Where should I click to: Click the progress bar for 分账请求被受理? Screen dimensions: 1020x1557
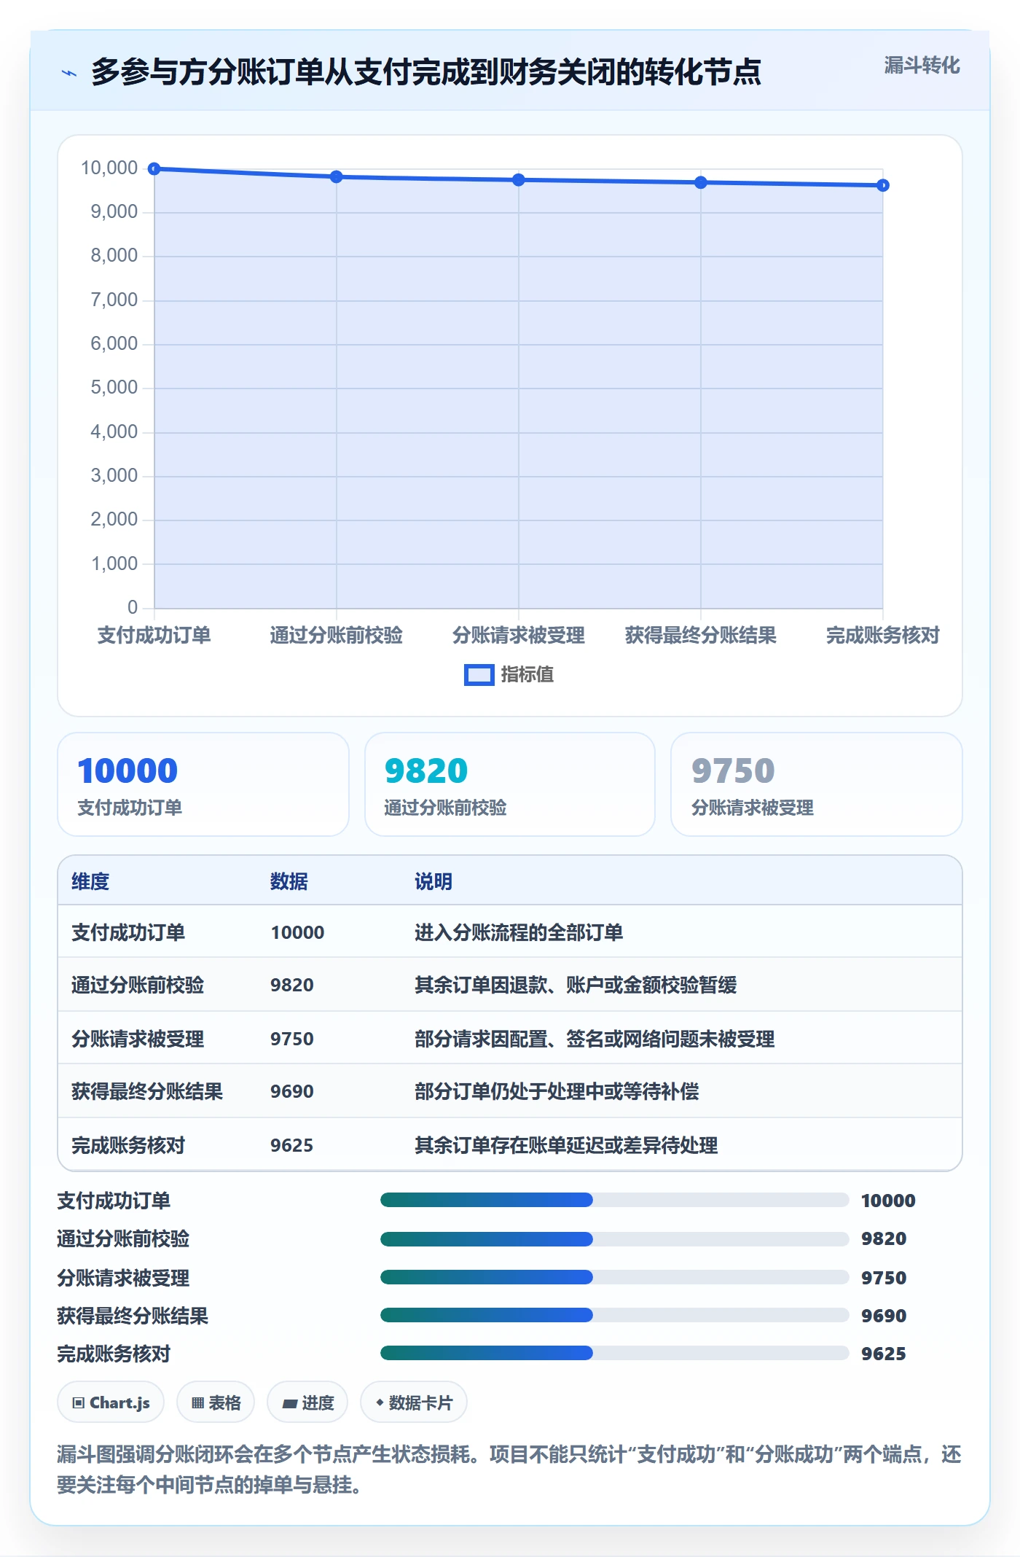[615, 1277]
